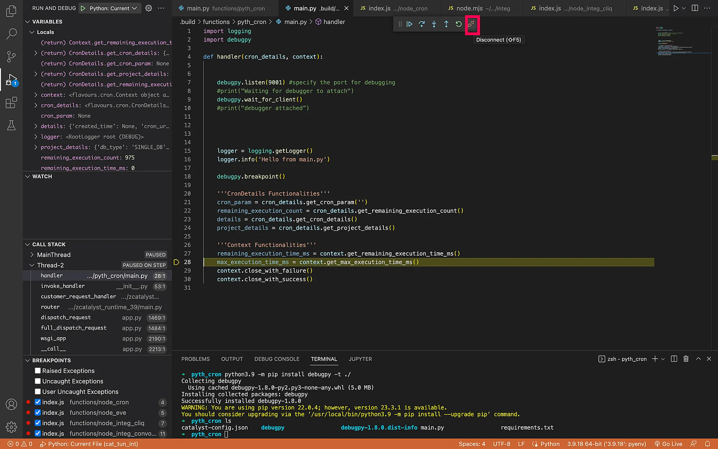Step into in debug toolbar

434,24
